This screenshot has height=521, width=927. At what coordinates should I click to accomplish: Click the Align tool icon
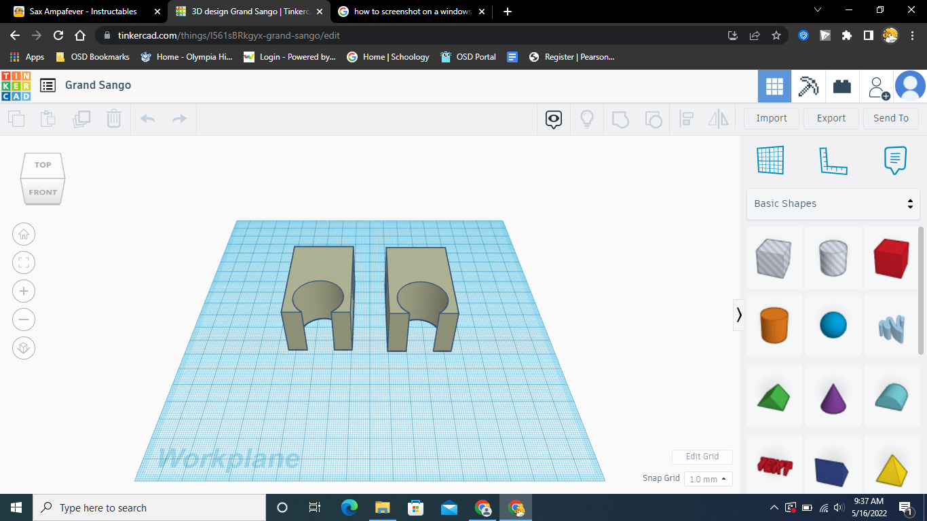(686, 119)
